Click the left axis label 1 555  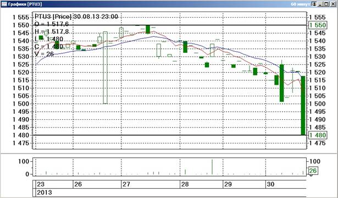coord(20,18)
